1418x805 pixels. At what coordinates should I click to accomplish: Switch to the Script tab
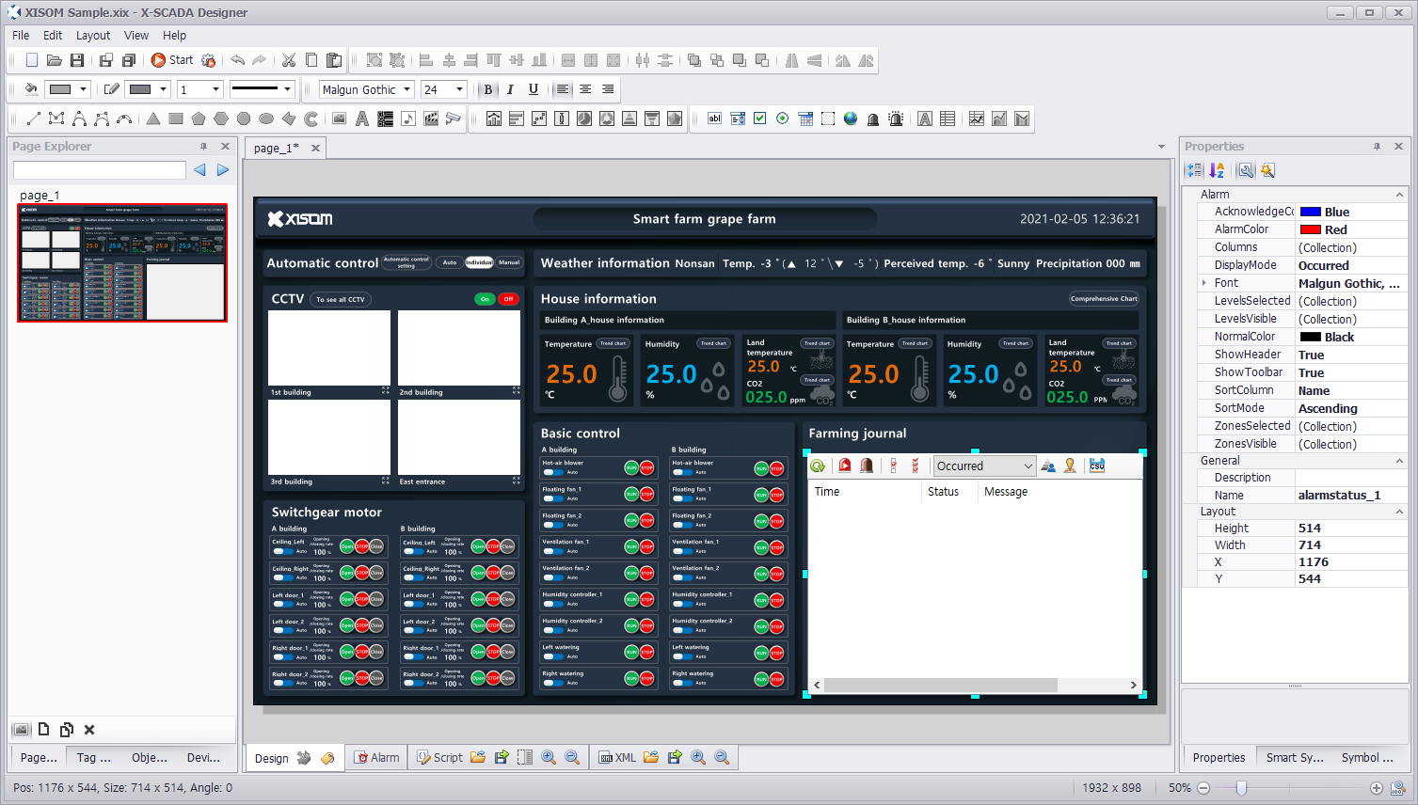coord(439,757)
